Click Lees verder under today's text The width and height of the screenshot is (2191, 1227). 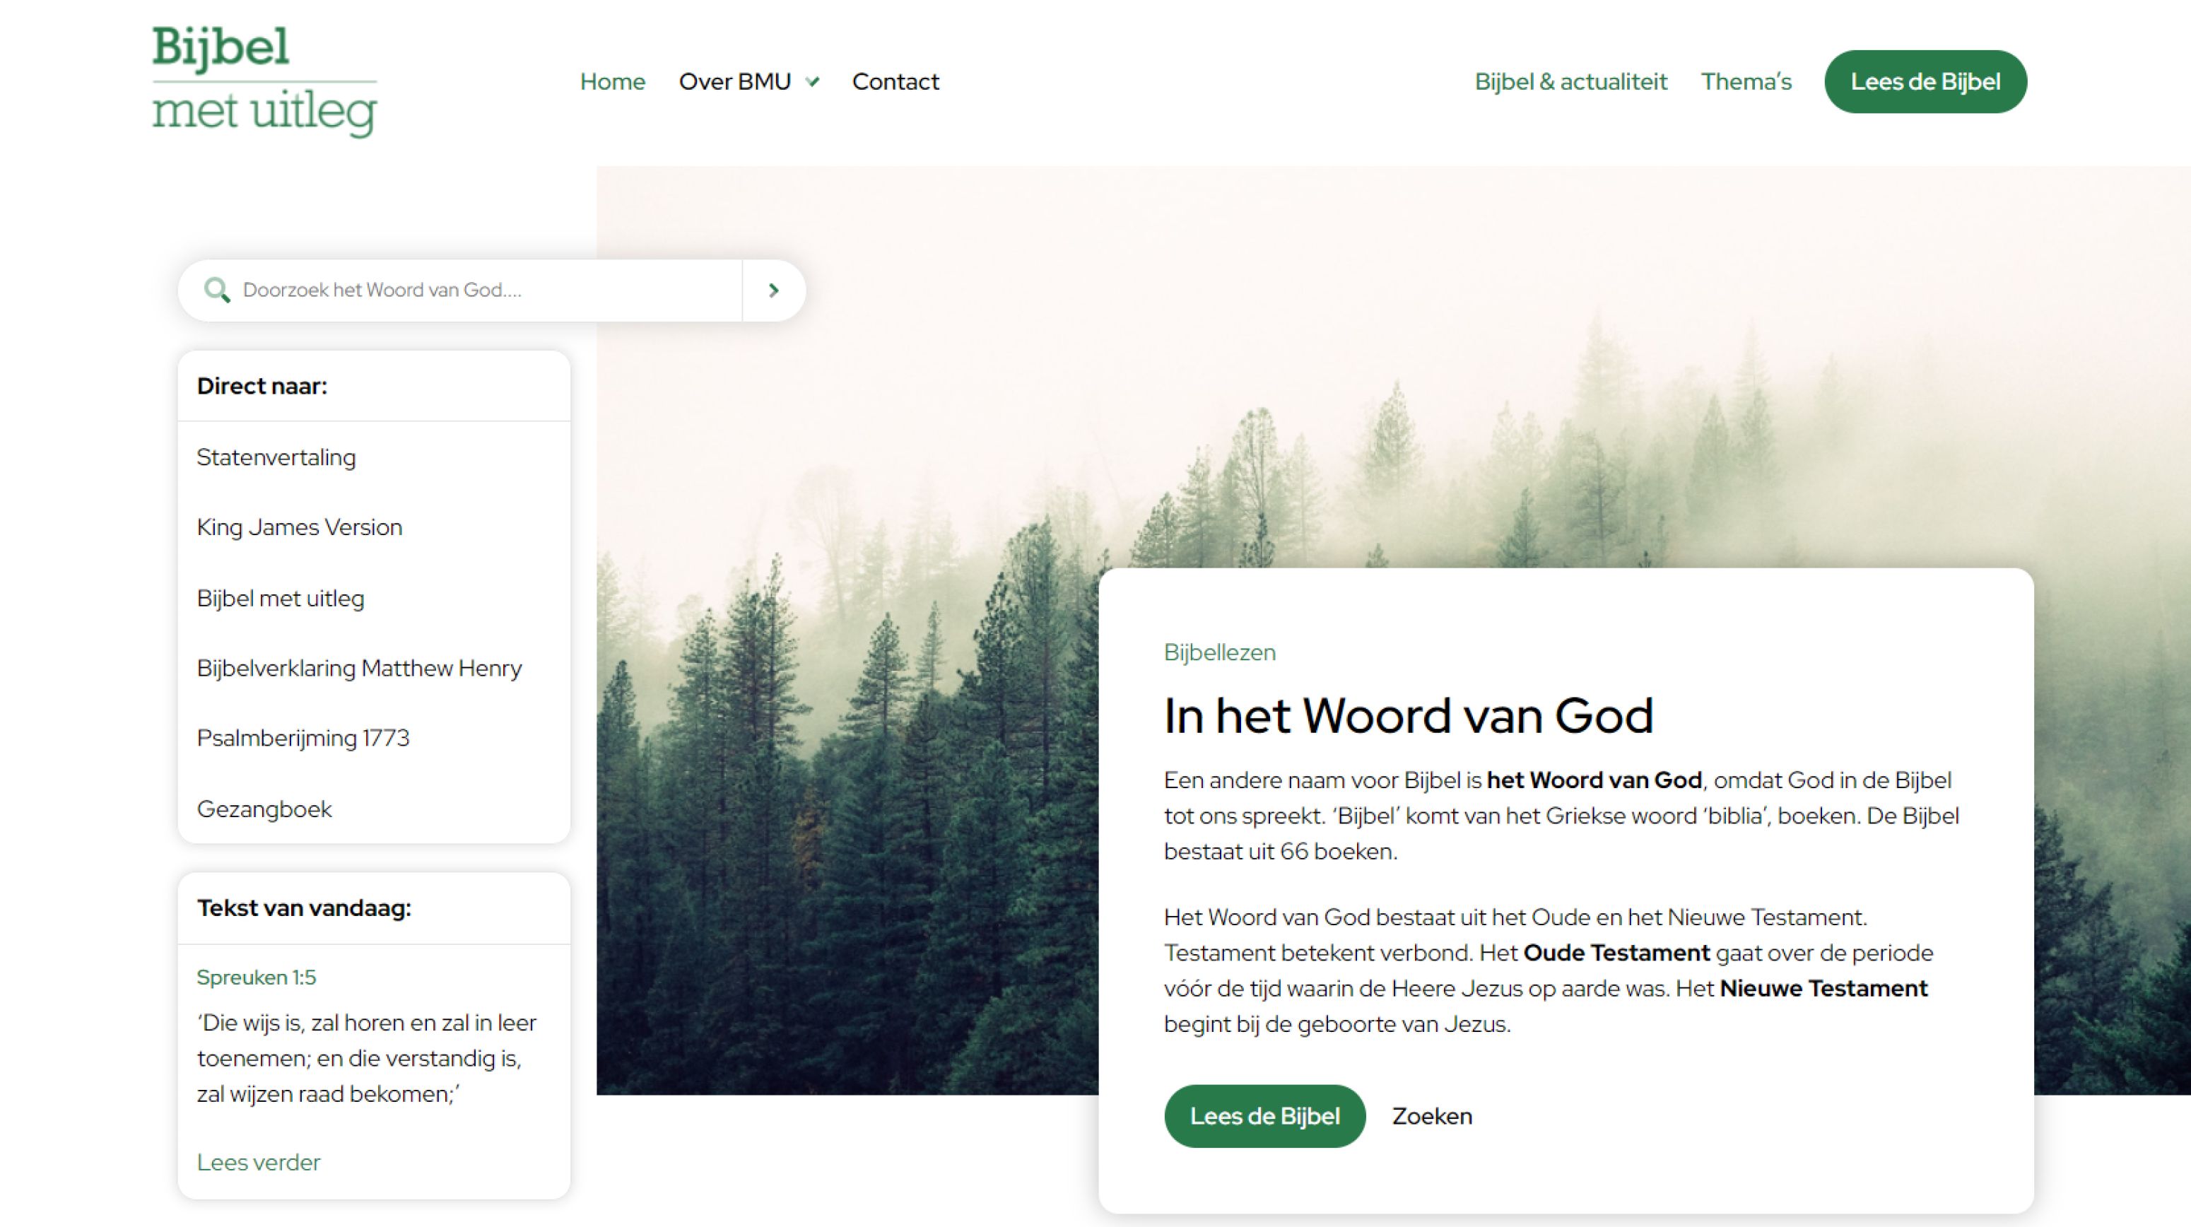pyautogui.click(x=259, y=1163)
